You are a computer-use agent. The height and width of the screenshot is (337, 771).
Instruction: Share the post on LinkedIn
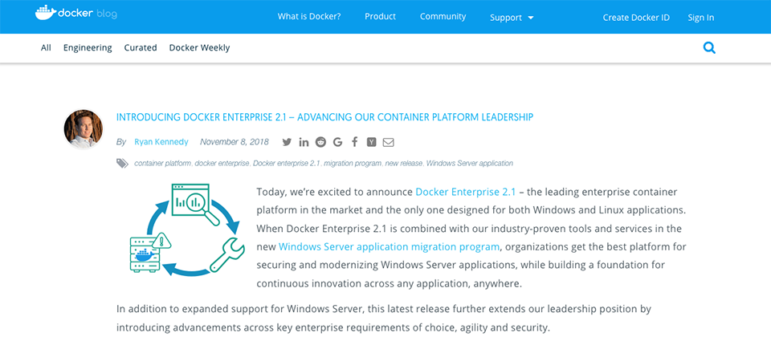click(x=304, y=142)
